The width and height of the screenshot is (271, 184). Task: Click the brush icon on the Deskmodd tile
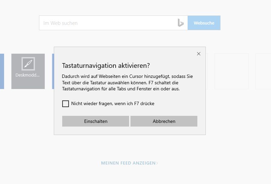[x=28, y=64]
